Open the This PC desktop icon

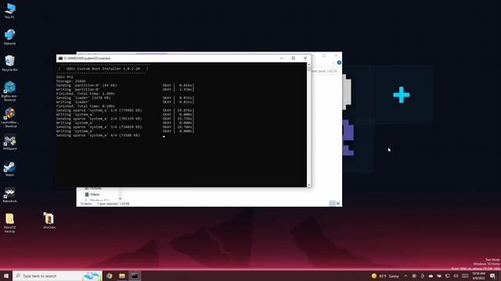pos(9,10)
